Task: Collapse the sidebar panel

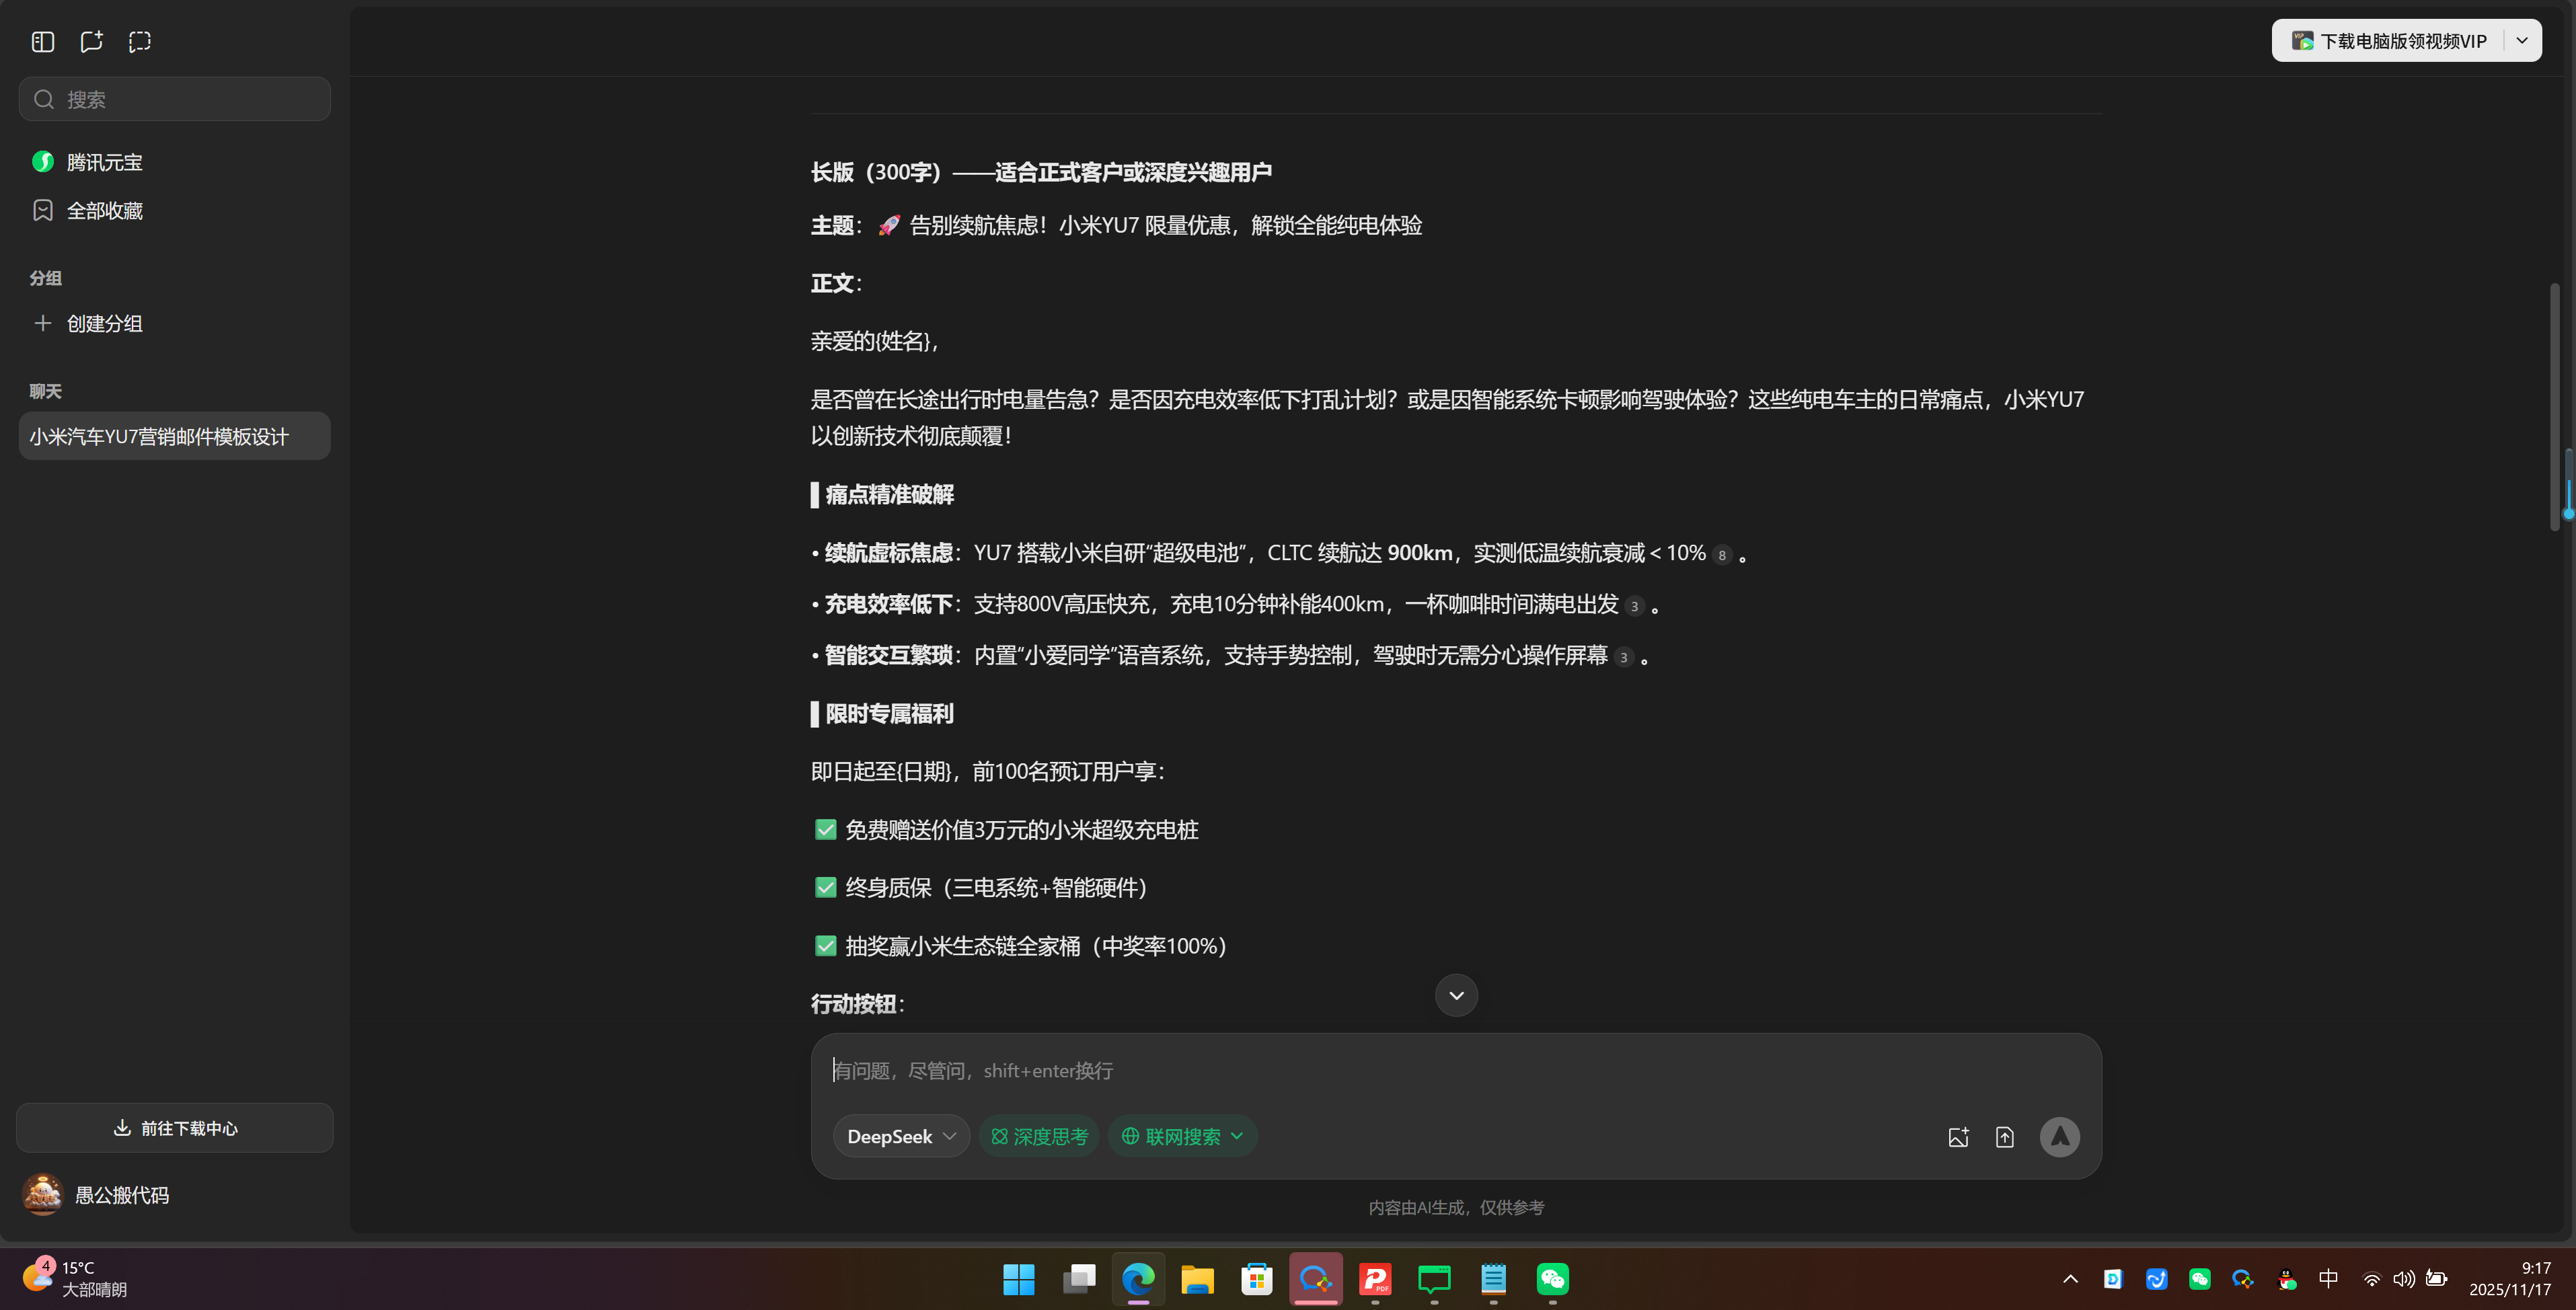Action: [x=42, y=41]
